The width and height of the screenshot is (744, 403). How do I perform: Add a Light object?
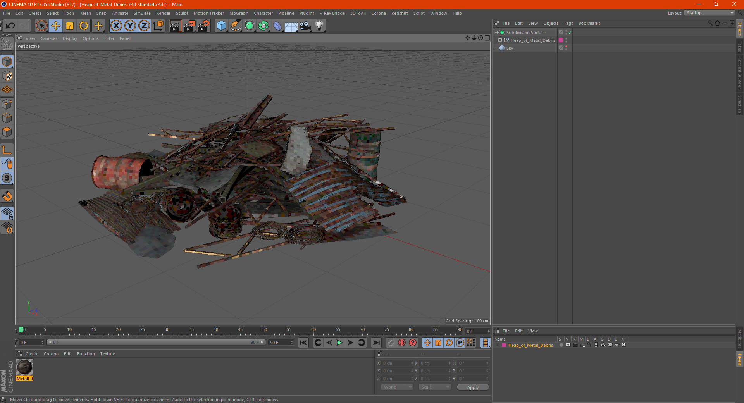pyautogui.click(x=319, y=26)
